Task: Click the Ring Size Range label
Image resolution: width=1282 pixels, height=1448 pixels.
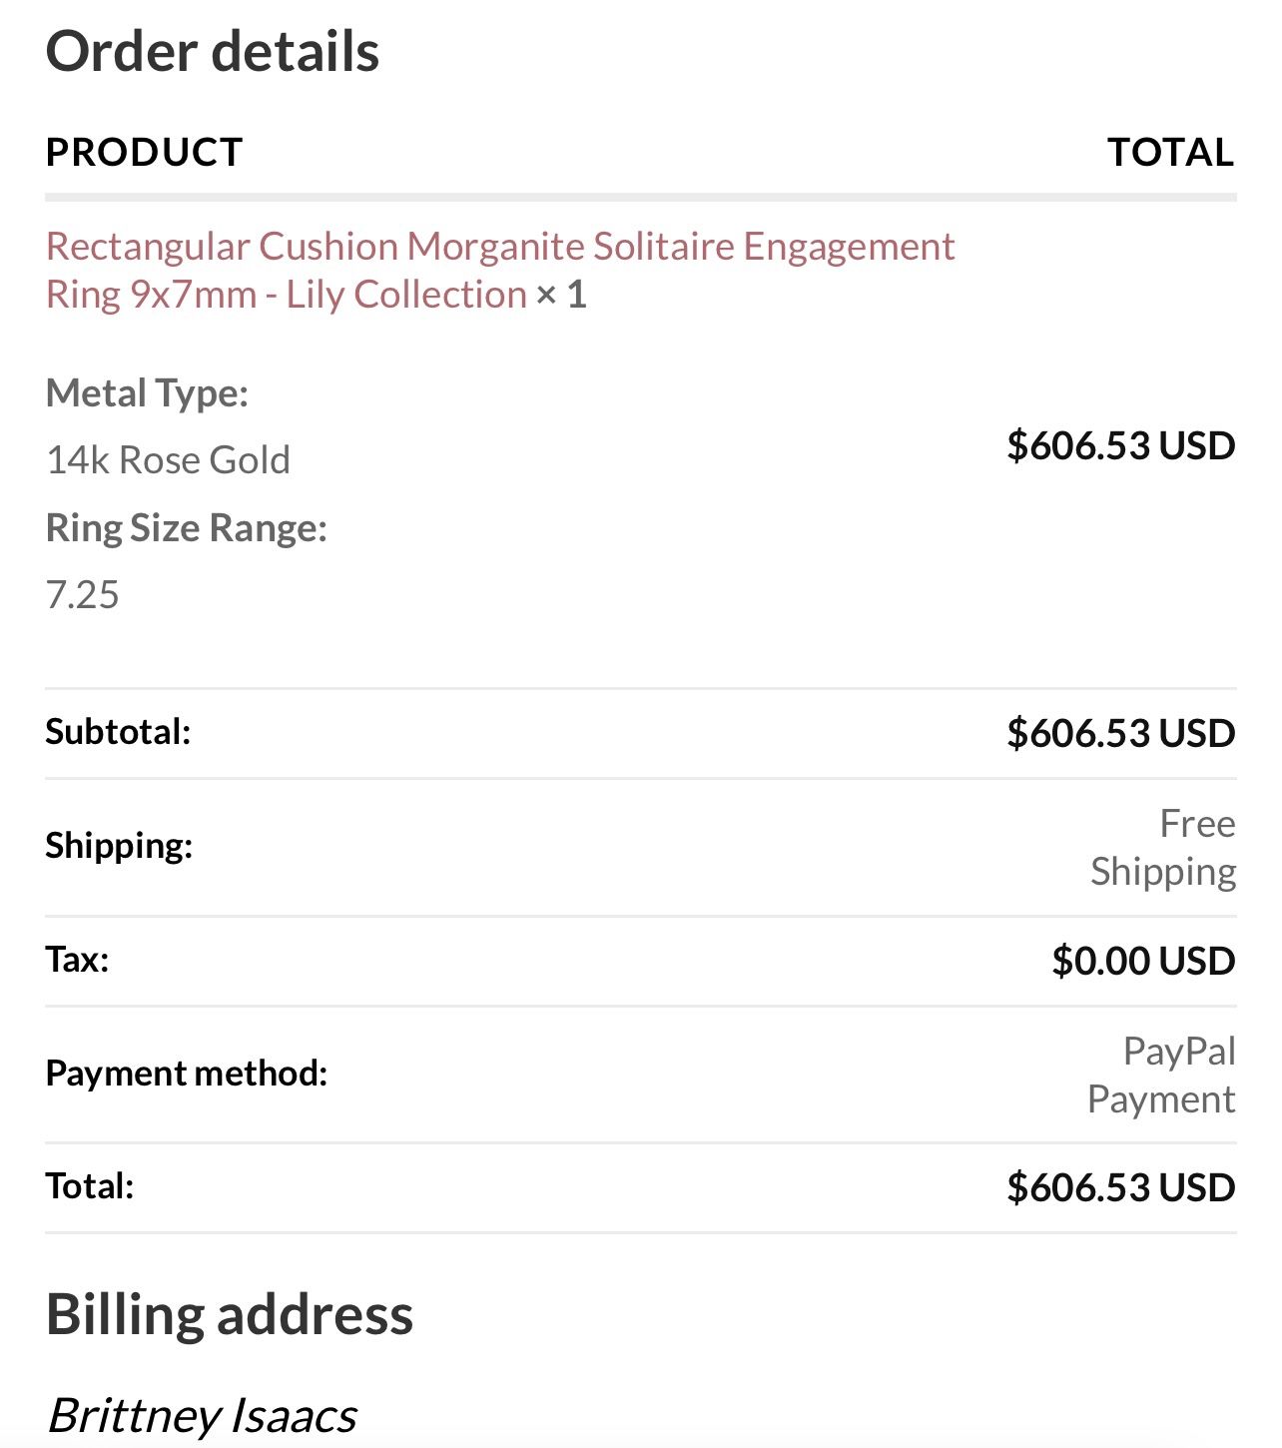Action: pos(187,528)
